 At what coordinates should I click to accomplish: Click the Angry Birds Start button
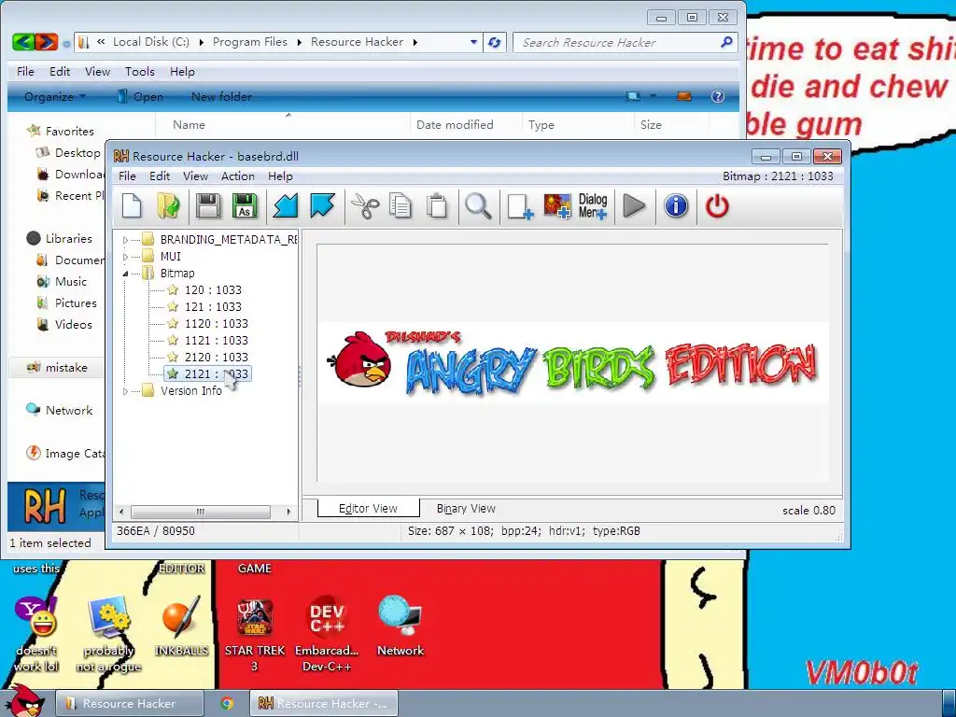coord(24,701)
